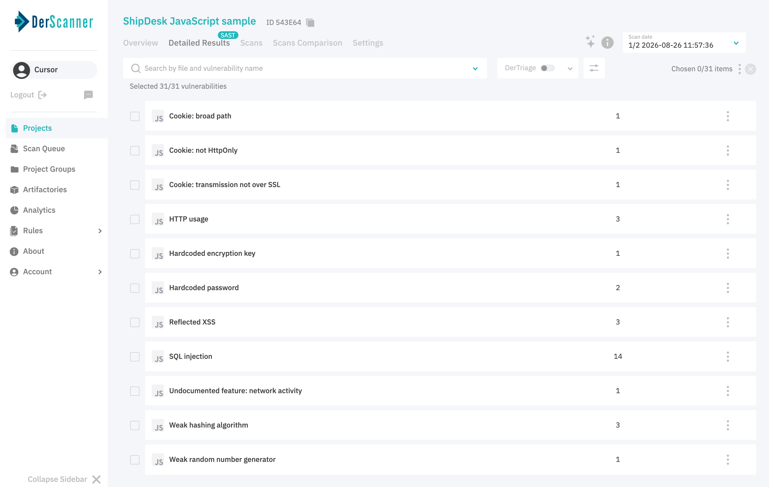This screenshot has width=769, height=487.
Task: Enable the DerTriage toggle switch
Action: (547, 68)
